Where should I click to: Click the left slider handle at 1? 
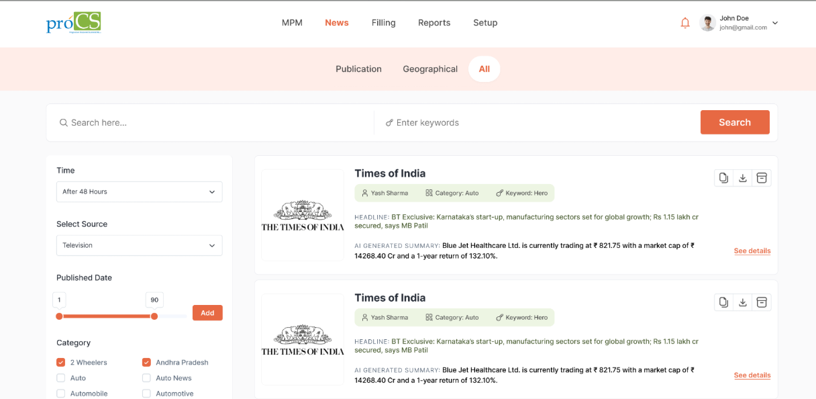(59, 316)
